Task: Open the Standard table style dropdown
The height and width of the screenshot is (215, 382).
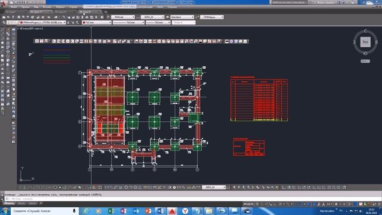Action: coord(182,17)
